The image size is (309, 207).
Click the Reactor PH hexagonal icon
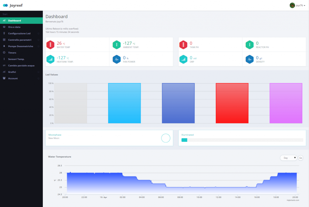(x=250, y=44)
